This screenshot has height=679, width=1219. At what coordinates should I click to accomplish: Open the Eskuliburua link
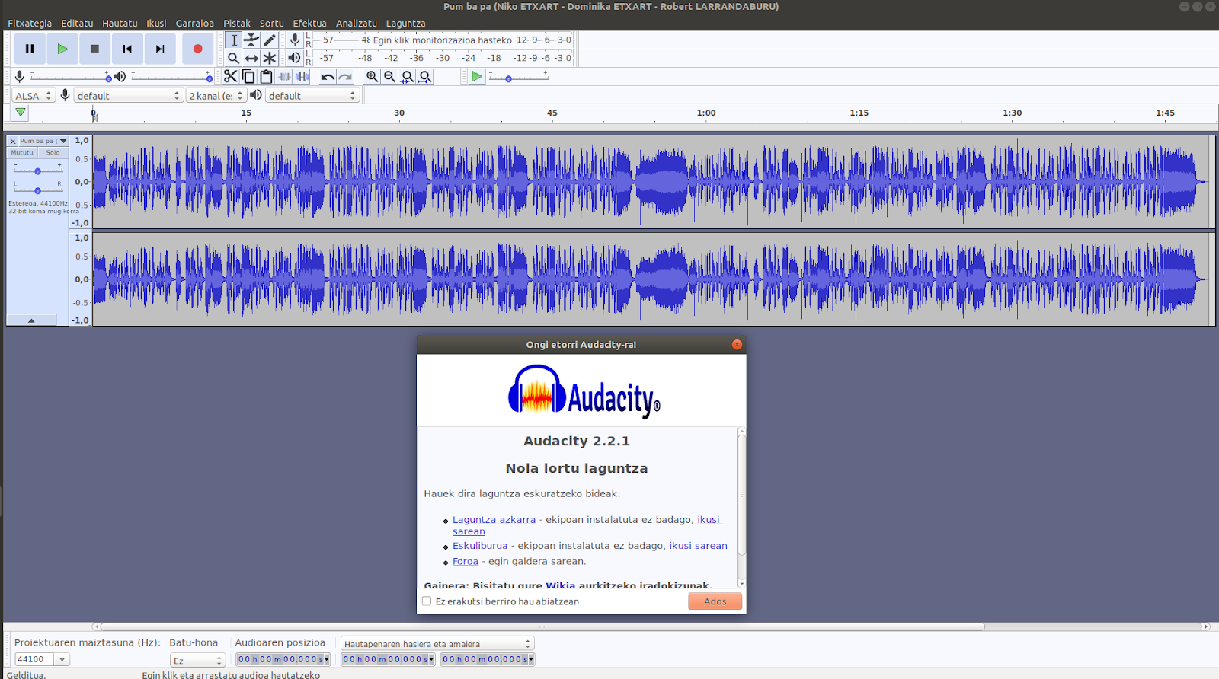pos(480,546)
